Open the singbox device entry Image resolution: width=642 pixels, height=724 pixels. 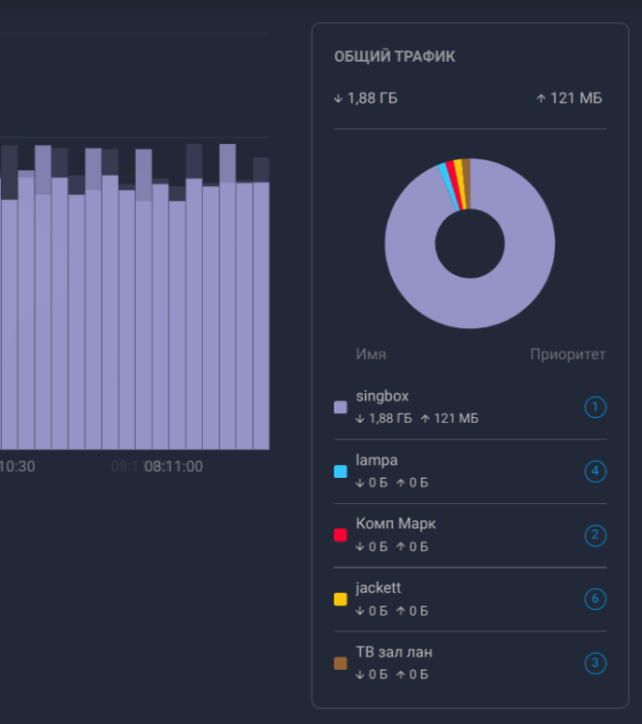(382, 396)
